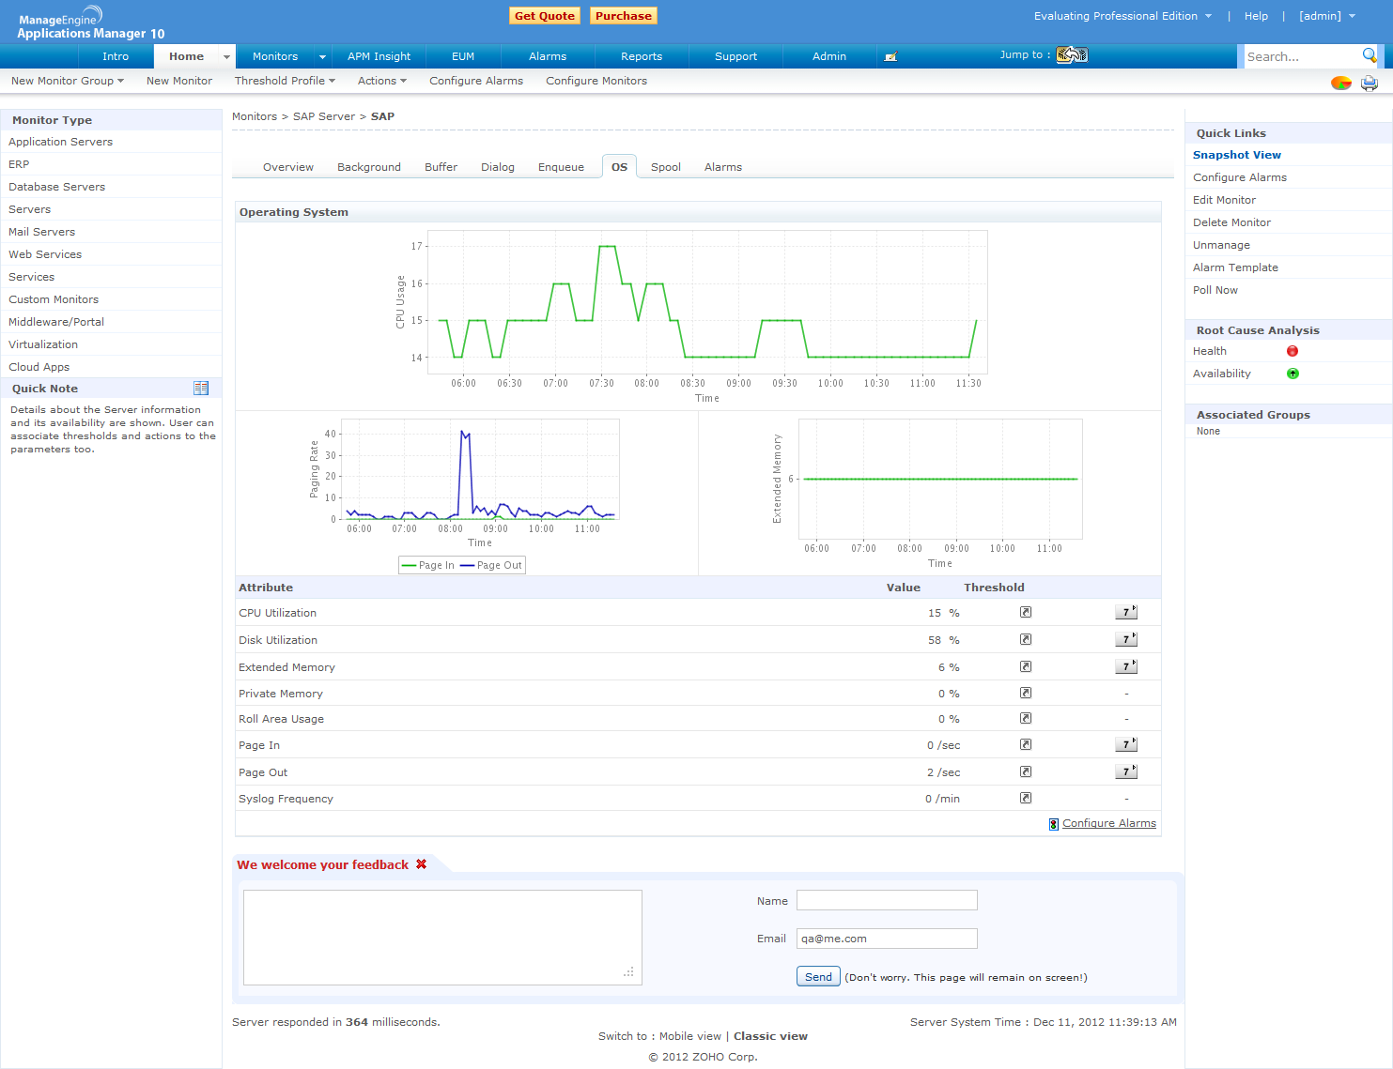Expand the Threshold Profile menu
This screenshot has height=1069, width=1393.
[285, 81]
